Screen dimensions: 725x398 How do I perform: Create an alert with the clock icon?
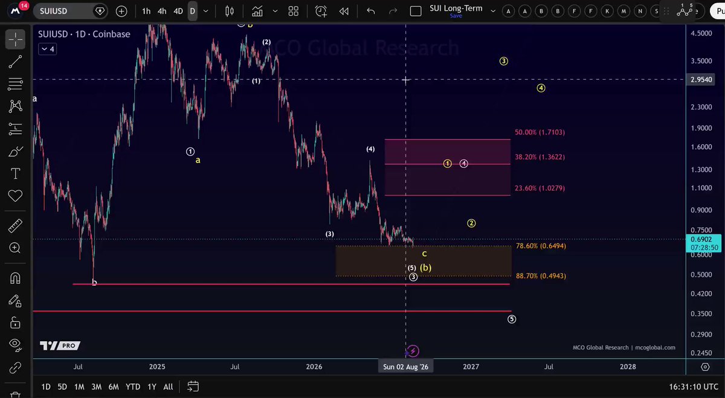321,11
